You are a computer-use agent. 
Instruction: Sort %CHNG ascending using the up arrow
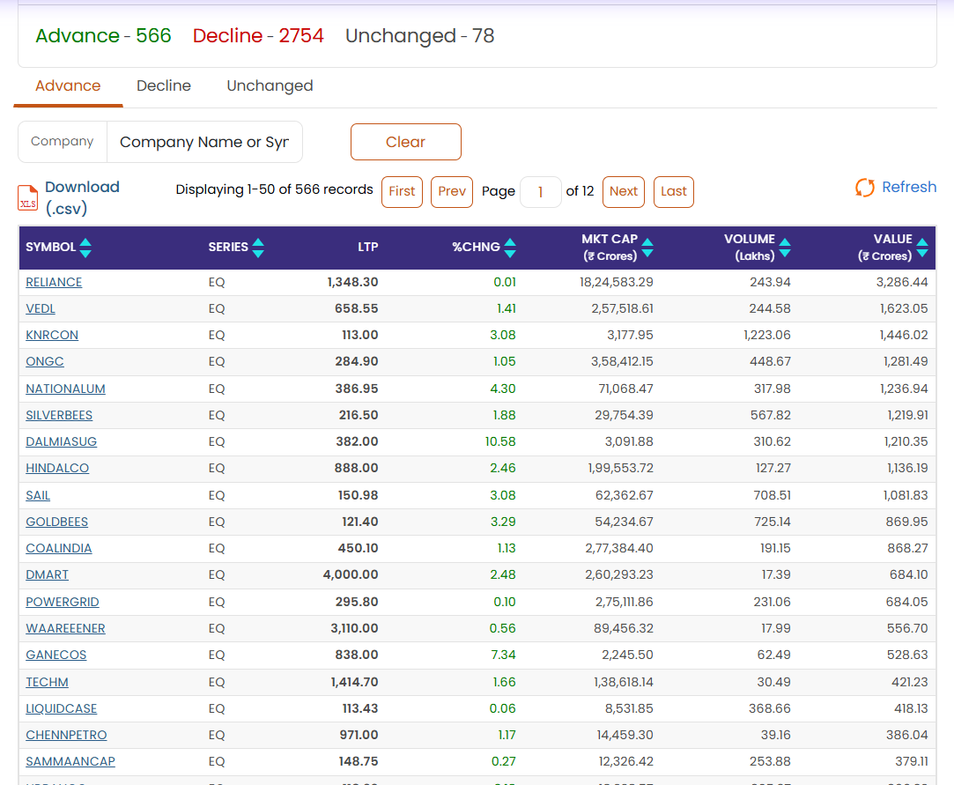coord(511,243)
